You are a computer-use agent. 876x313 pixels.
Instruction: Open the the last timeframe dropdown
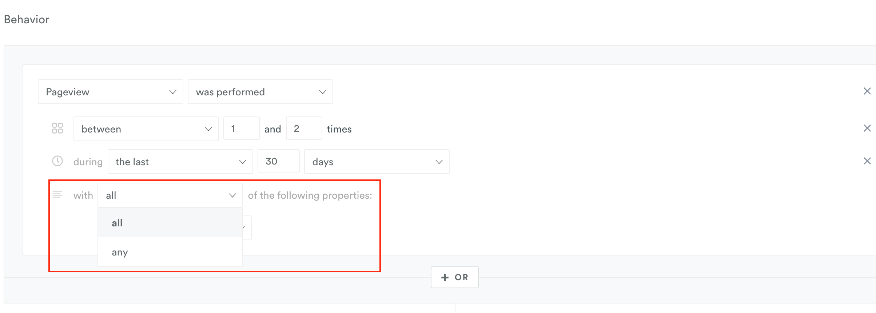pos(180,162)
